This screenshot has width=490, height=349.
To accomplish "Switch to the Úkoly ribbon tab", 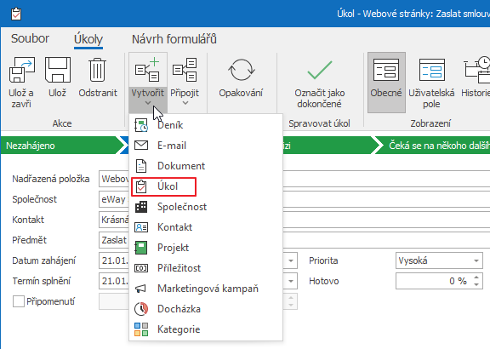I will (x=88, y=39).
